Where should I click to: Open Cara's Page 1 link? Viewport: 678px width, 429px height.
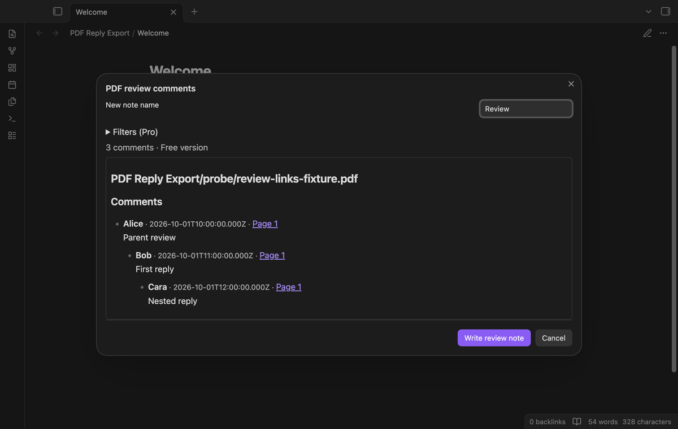pyautogui.click(x=289, y=287)
